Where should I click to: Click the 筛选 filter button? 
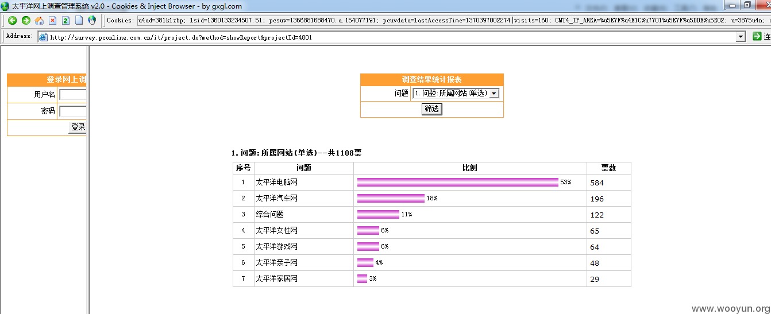click(431, 109)
